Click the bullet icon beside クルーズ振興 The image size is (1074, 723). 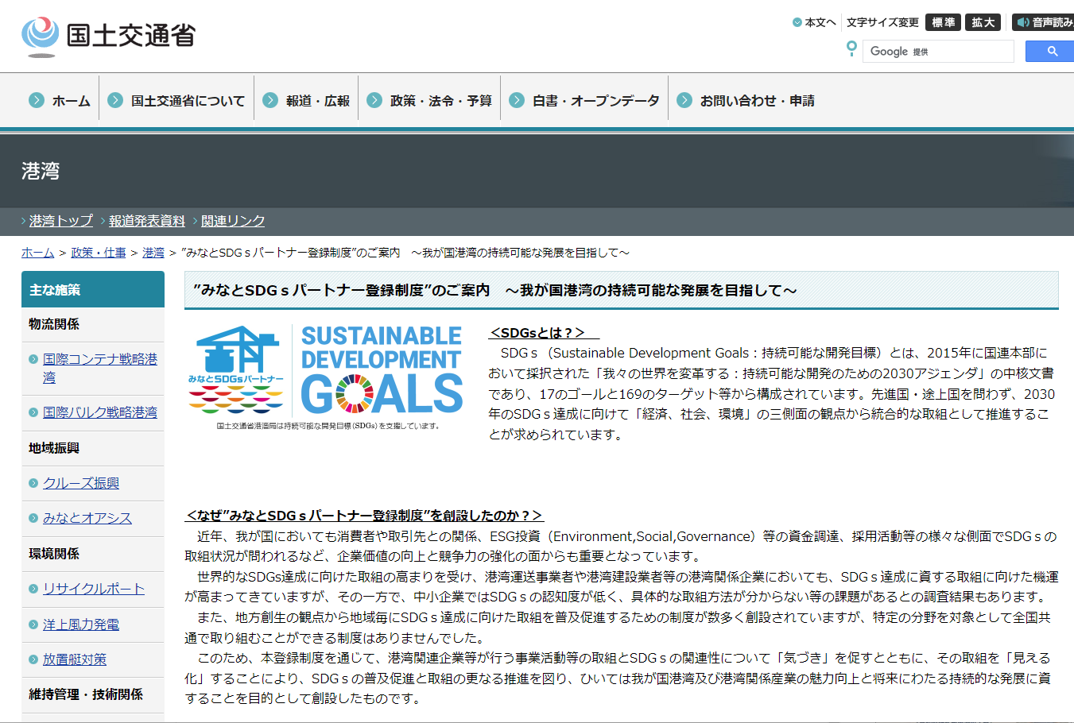coord(33,483)
